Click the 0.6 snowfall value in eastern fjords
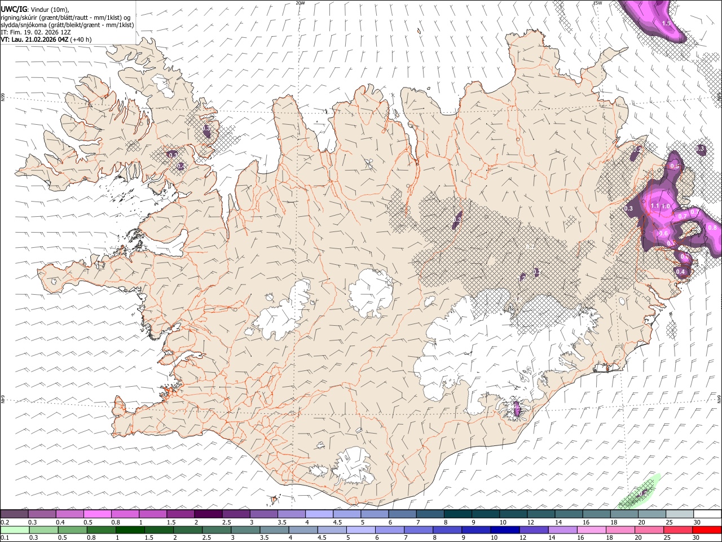Viewport: 722px width, 542px height. tap(663, 233)
